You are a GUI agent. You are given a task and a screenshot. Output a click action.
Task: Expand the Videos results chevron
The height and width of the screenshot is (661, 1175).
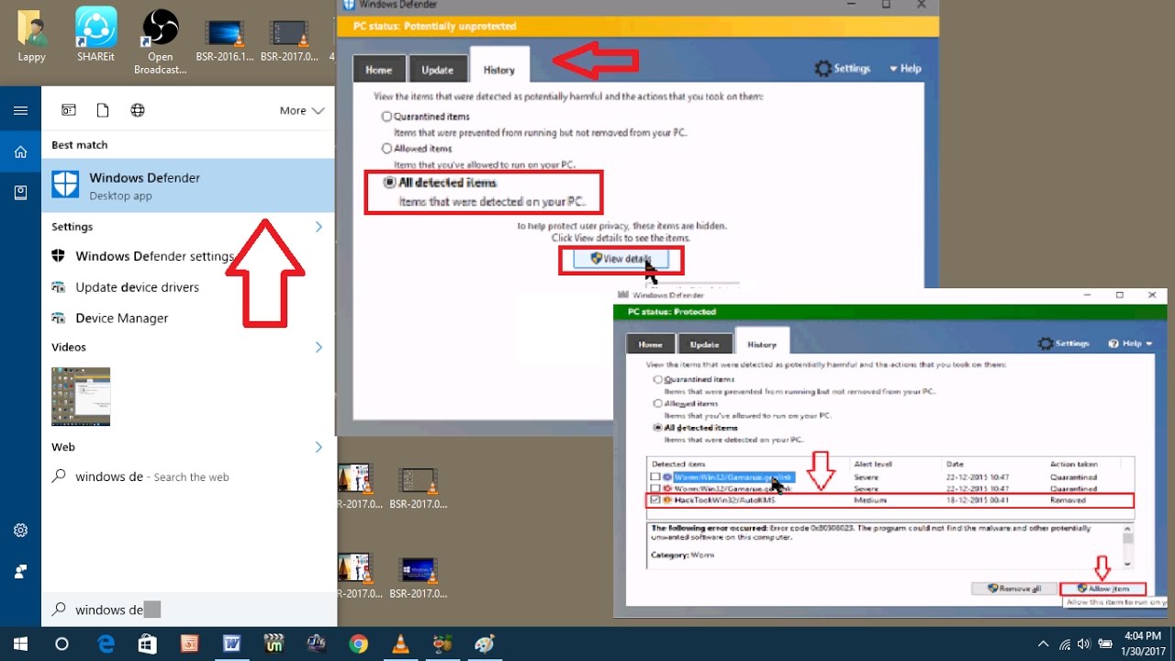click(x=319, y=347)
